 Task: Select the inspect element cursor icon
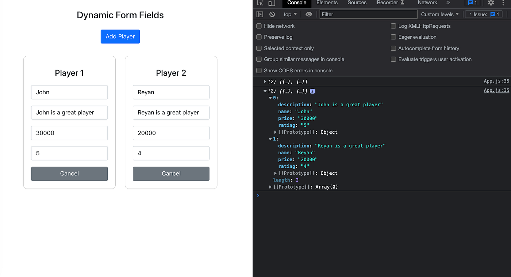260,3
